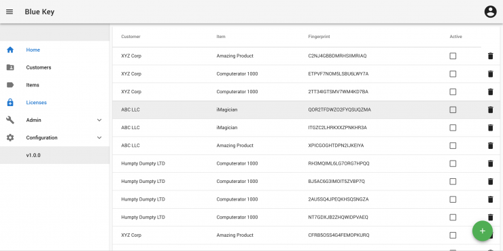Screen dimensions: 503x251
Task: Delete the highlighted iMagician license QOR2TF…
Action: (x=490, y=110)
